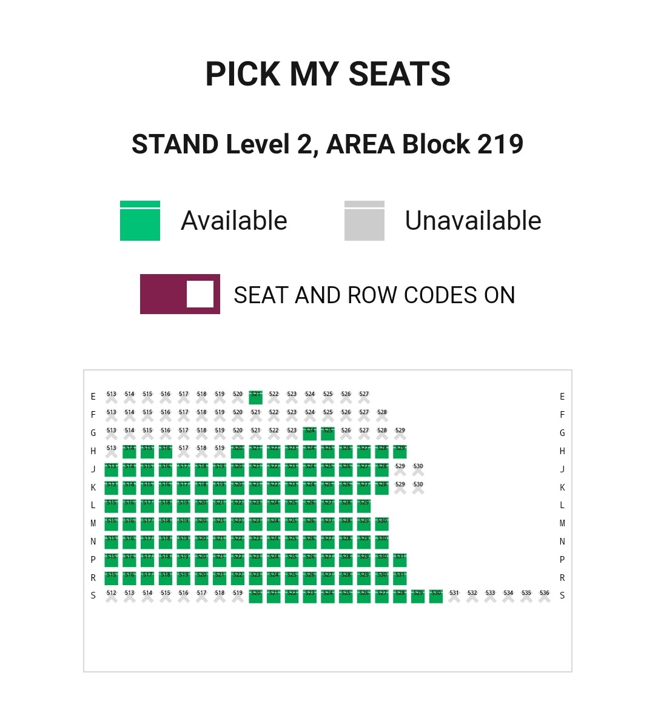Click the grey Unavailable legend swatch
Viewport: 655px width, 721px height.
click(x=364, y=221)
